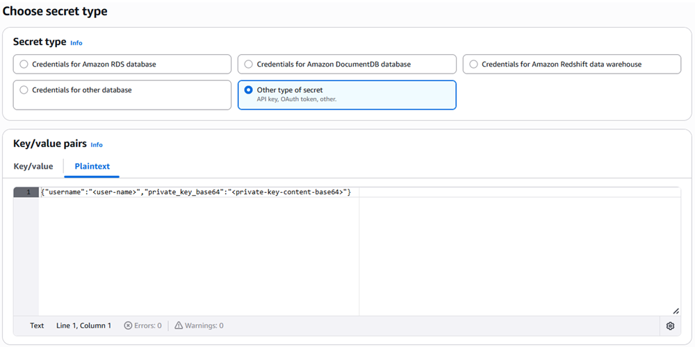Click empty area of plaintext editor
This screenshot has width=695, height=347.
click(199, 257)
